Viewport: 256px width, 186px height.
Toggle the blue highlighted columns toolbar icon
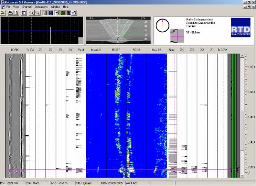(51, 13)
